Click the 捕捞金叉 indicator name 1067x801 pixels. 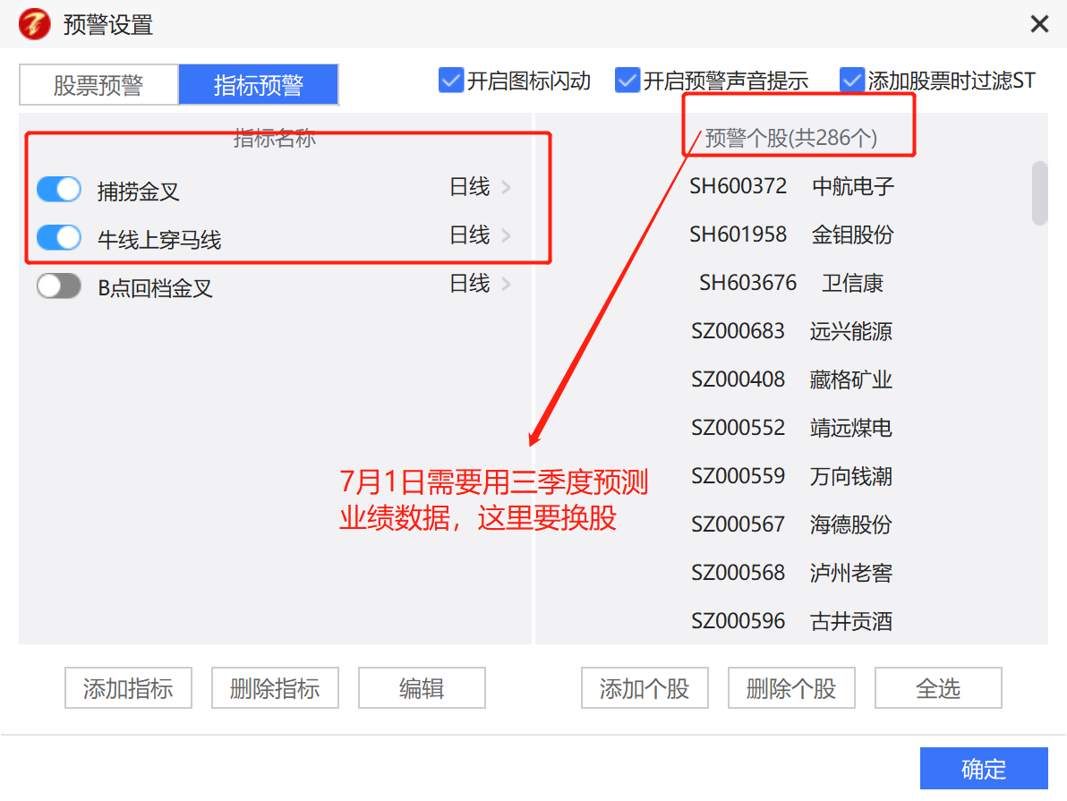pos(139,192)
